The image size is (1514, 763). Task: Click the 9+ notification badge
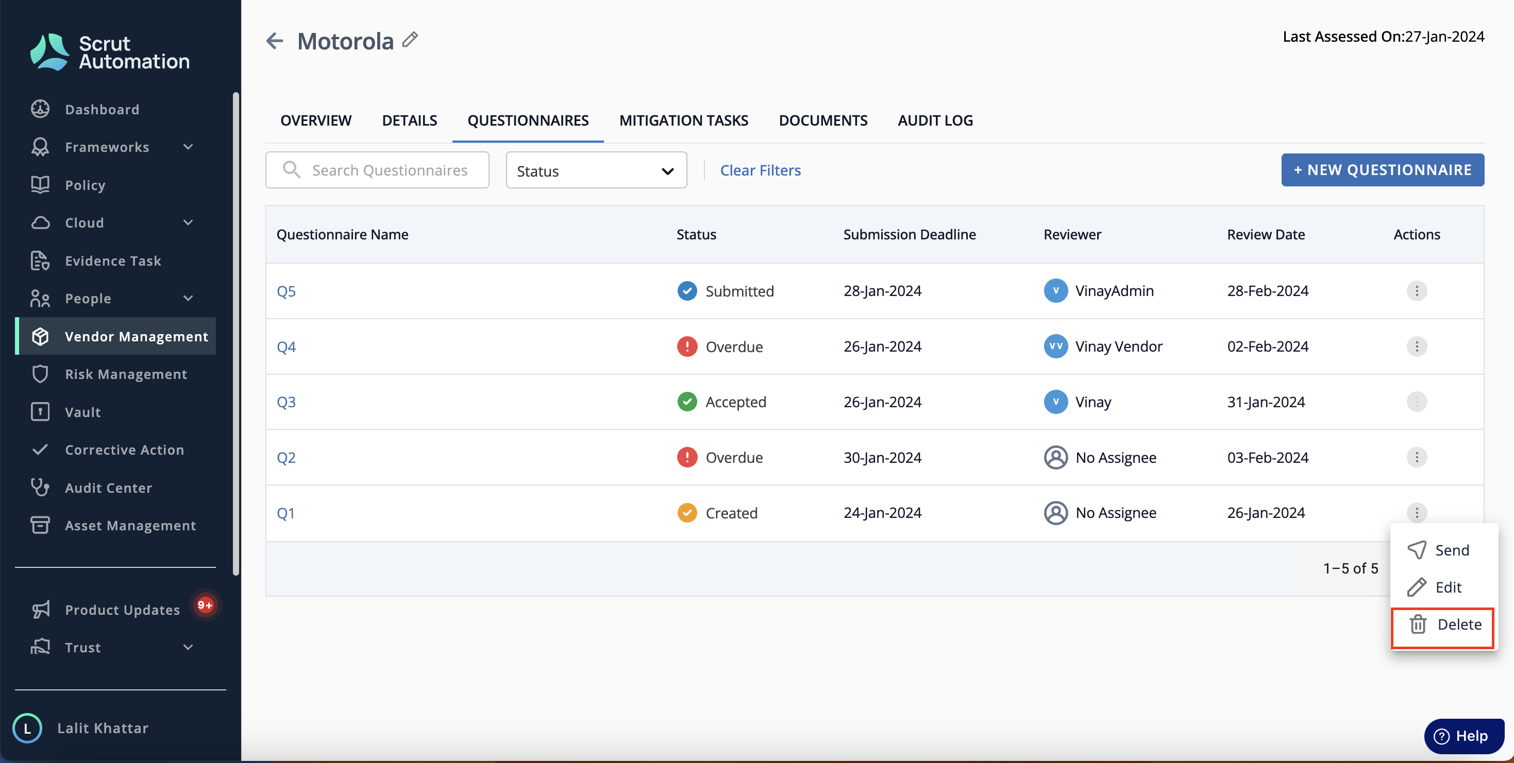tap(205, 604)
